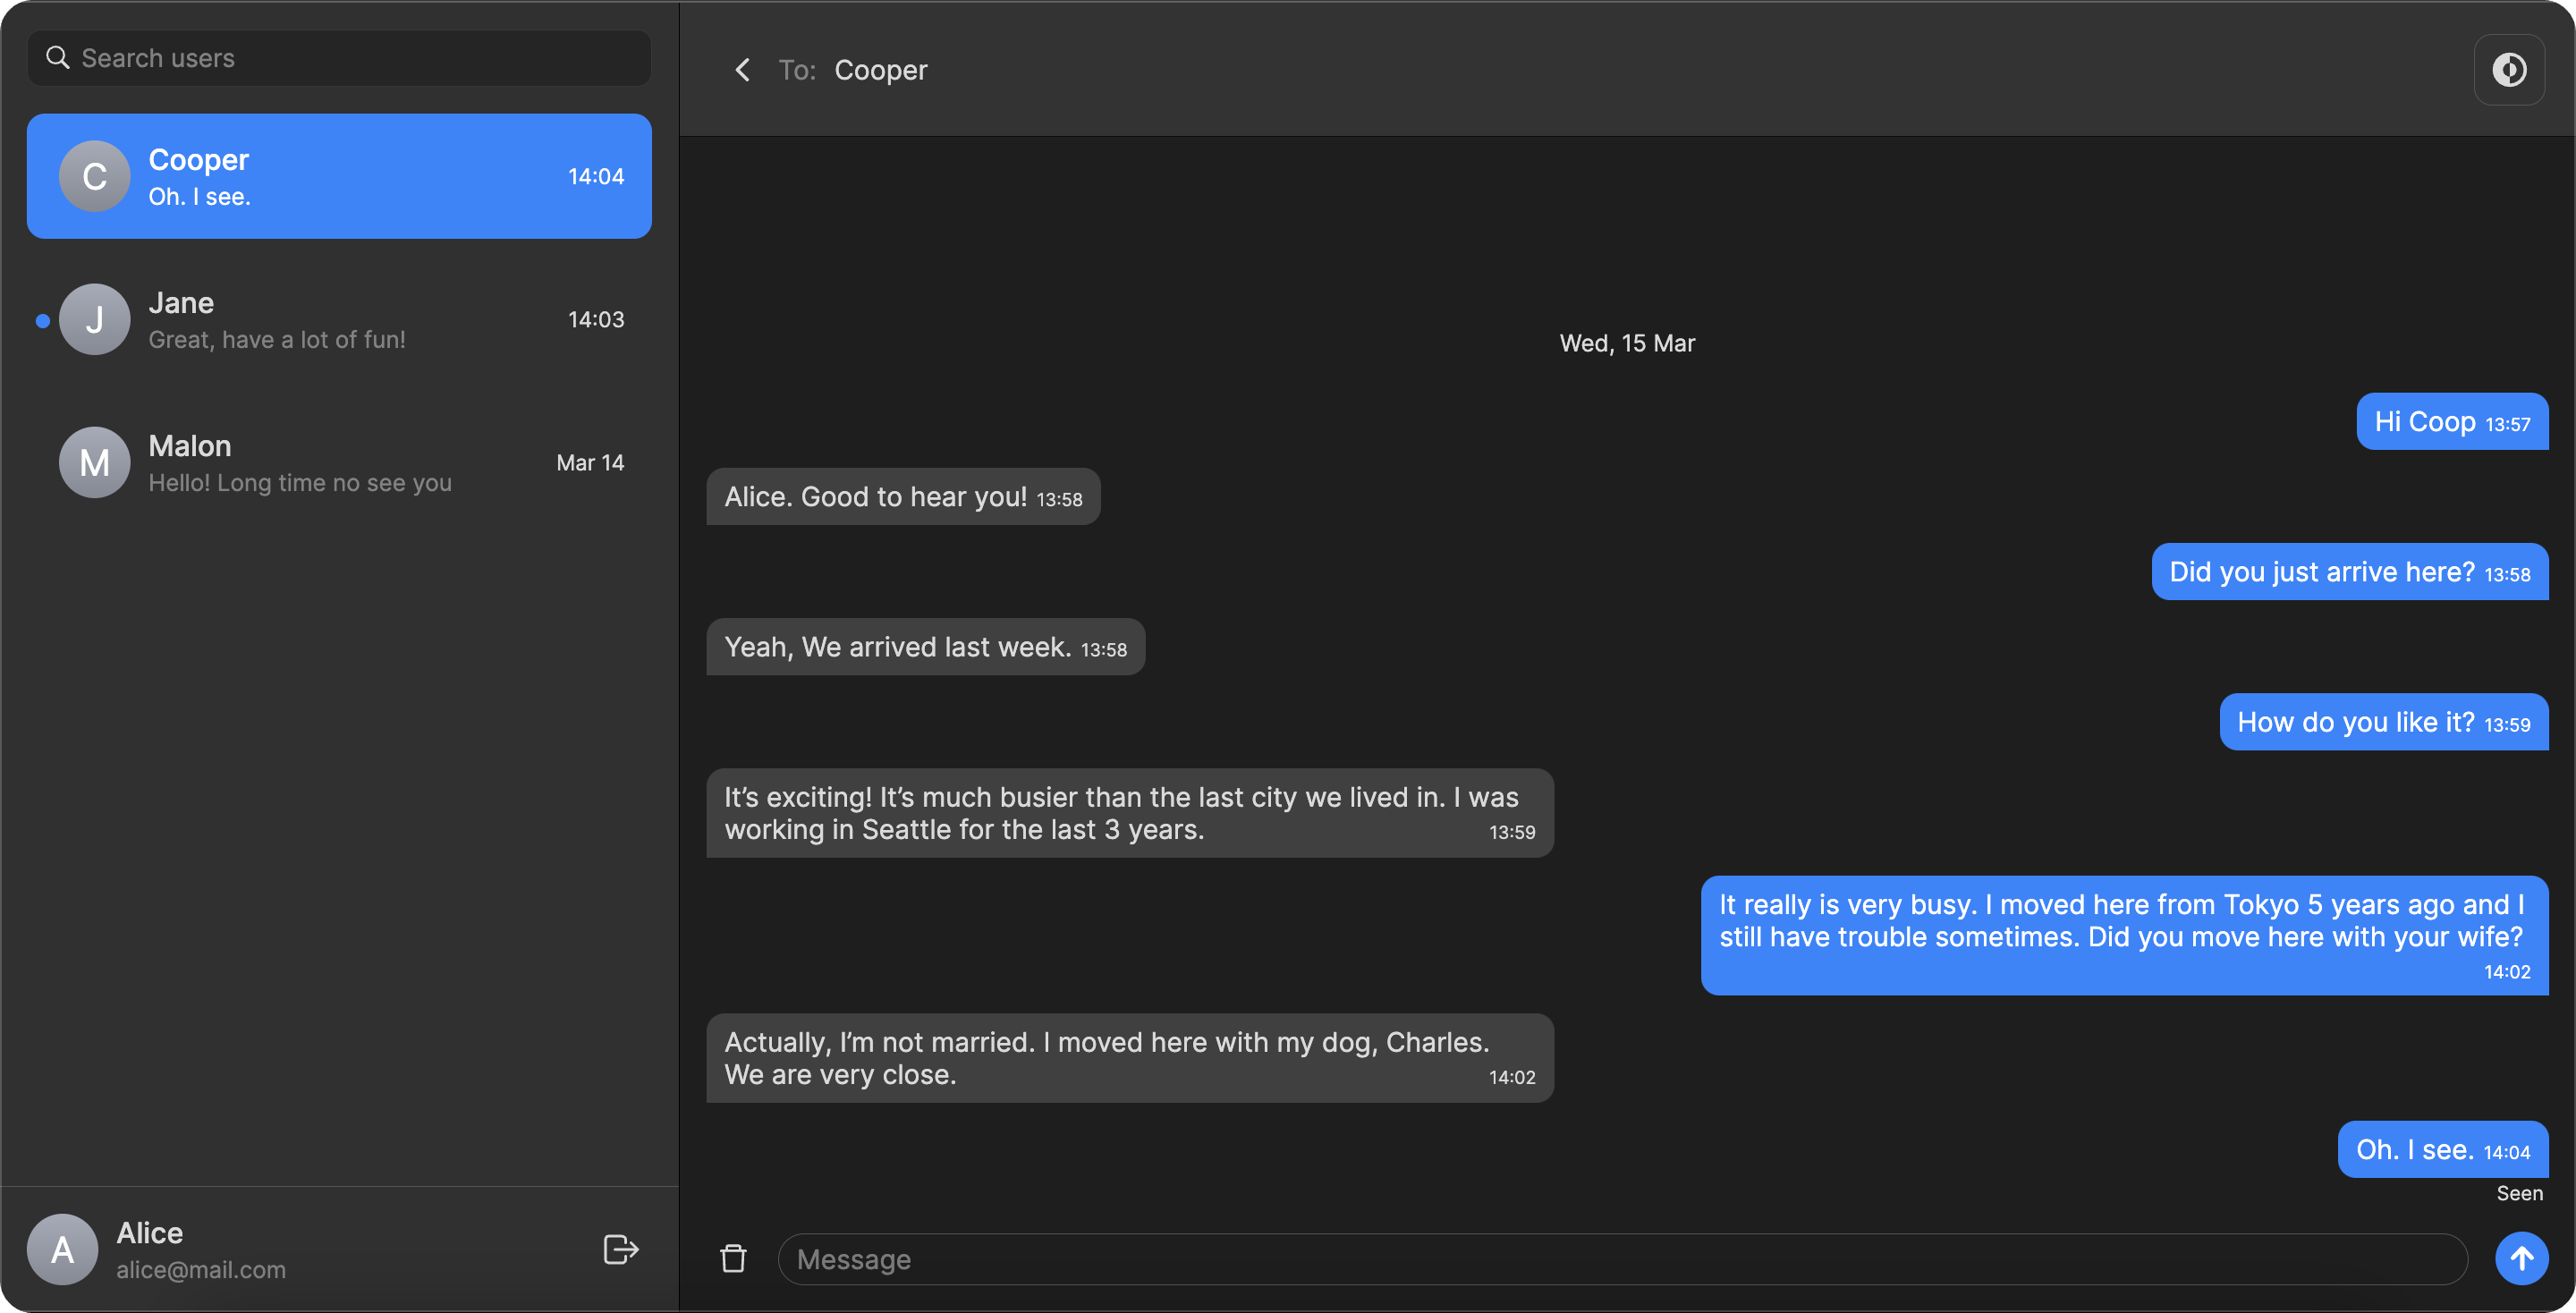The height and width of the screenshot is (1313, 2576).
Task: Click the Seen status below the last message
Action: (x=2519, y=1192)
